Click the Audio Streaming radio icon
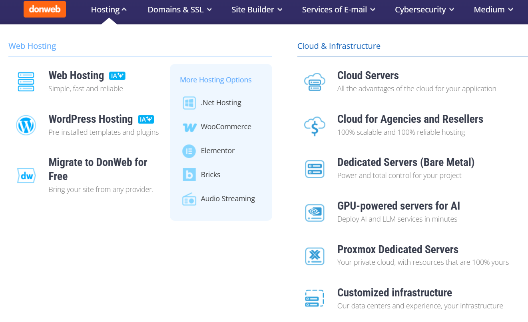The height and width of the screenshot is (322, 528). [189, 199]
